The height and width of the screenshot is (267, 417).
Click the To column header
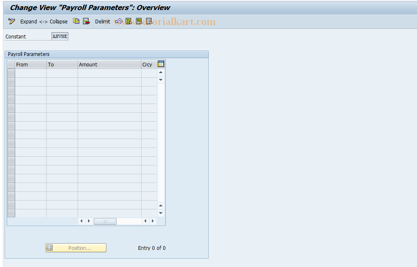pyautogui.click(x=62, y=64)
